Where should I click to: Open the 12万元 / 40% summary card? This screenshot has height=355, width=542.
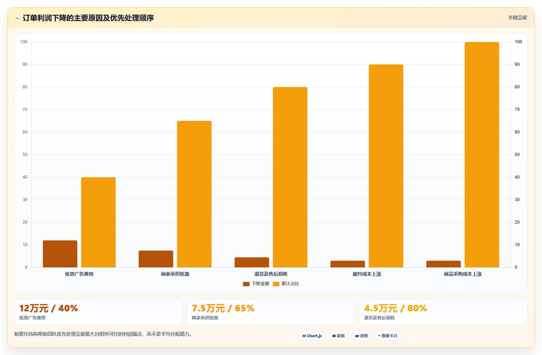coord(99,312)
